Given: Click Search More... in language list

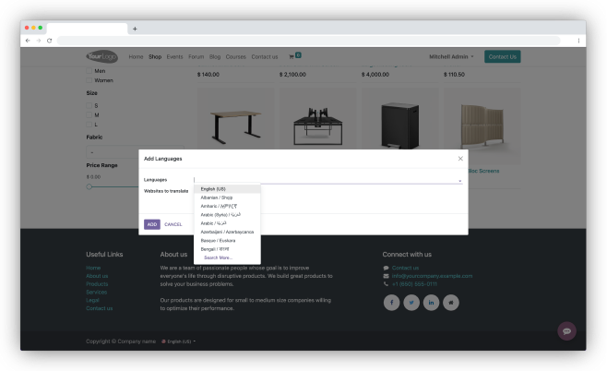Looking at the screenshot, I should pyautogui.click(x=218, y=257).
